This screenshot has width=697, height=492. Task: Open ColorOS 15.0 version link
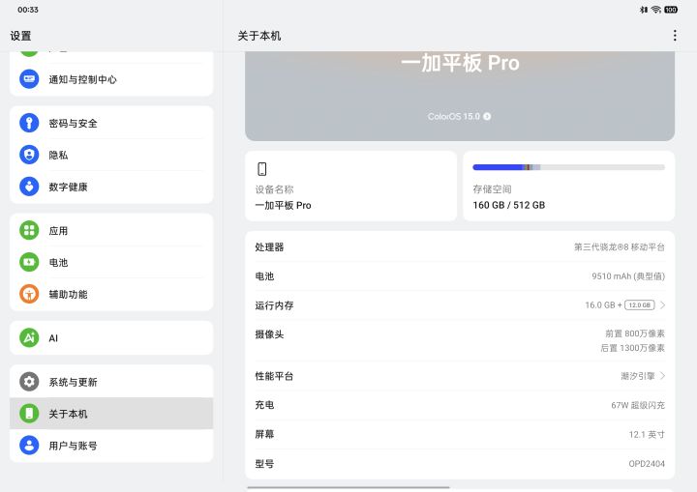(x=459, y=116)
